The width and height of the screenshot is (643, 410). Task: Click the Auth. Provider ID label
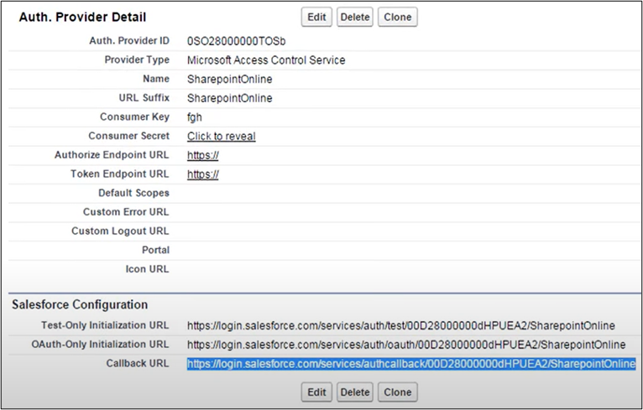click(129, 41)
